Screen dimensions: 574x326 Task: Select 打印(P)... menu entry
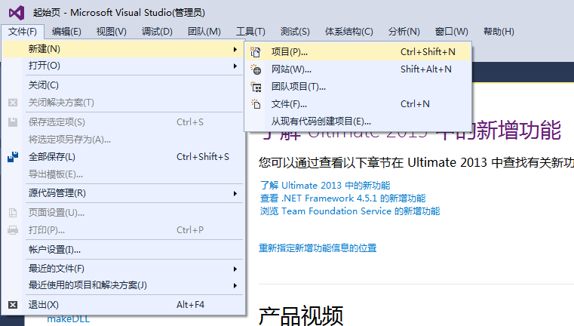[123, 230]
